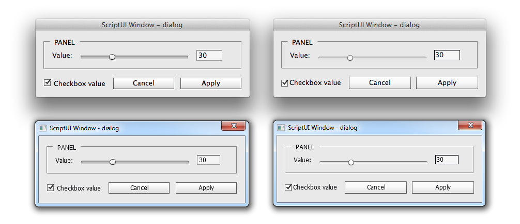Image resolution: width=520 pixels, height=224 pixels.
Task: Close the bottom-left Windows dialog
Action: [234, 126]
